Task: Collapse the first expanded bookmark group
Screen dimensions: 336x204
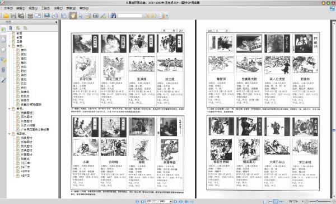Action: click(x=9, y=46)
